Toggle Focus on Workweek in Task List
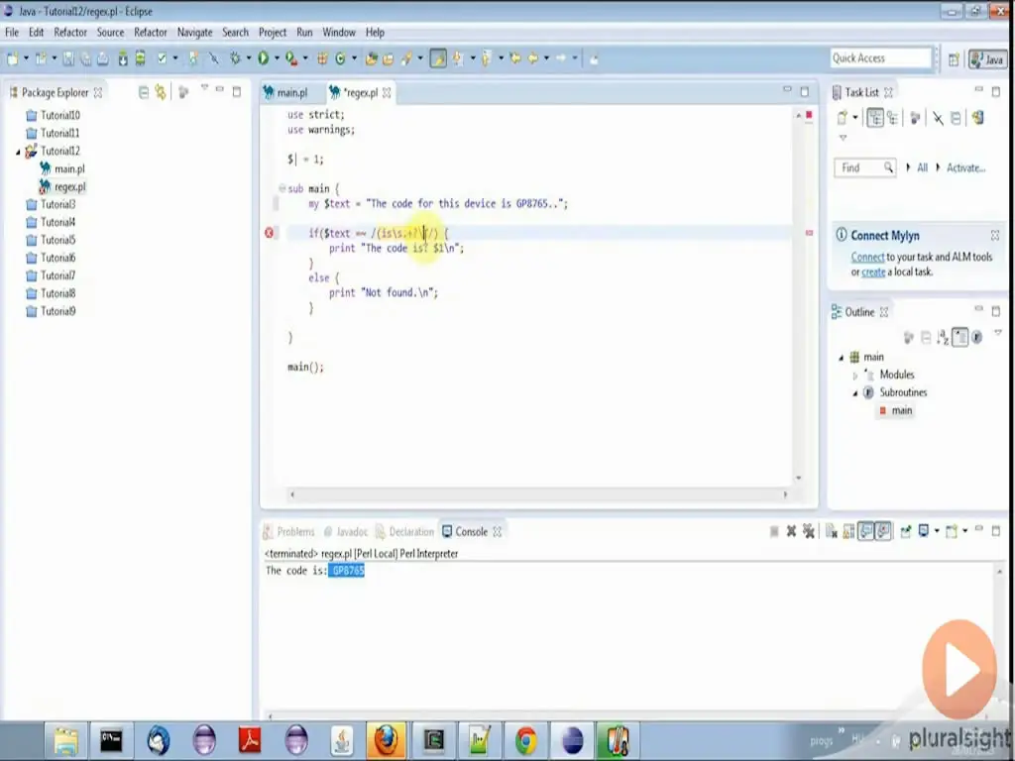The width and height of the screenshot is (1015, 761). pos(915,118)
